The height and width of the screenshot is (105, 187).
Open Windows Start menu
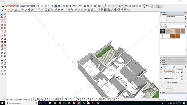[2, 103]
